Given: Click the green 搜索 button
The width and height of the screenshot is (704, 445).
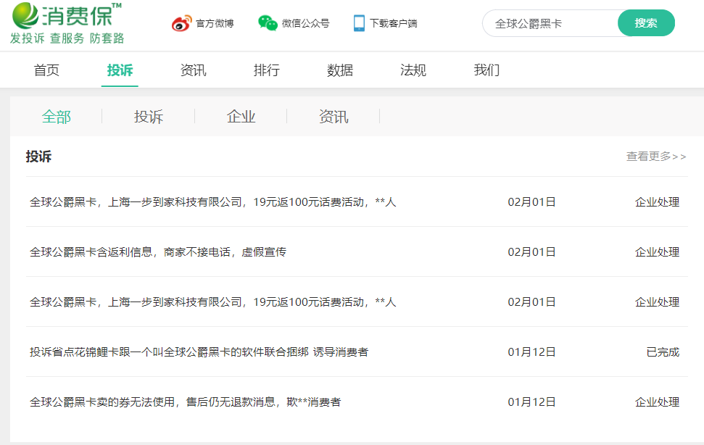Looking at the screenshot, I should point(646,23).
